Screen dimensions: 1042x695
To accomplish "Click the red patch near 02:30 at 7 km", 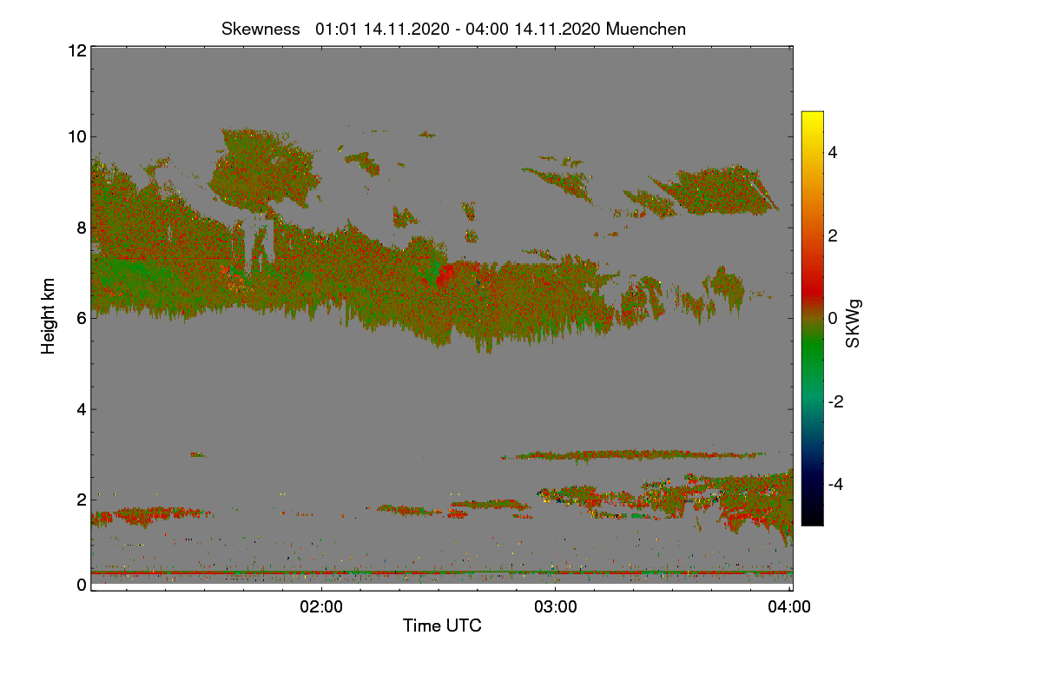I will click(445, 276).
